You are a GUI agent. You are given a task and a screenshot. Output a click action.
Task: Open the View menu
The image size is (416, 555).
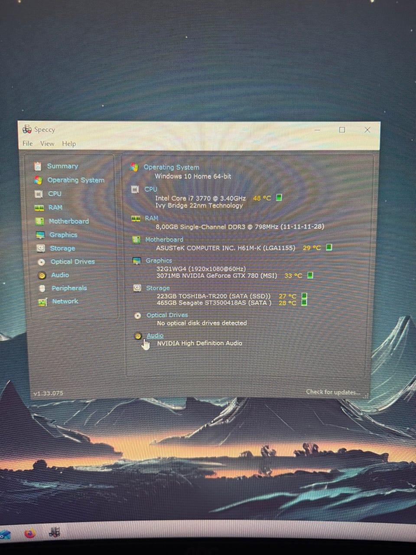(x=47, y=144)
